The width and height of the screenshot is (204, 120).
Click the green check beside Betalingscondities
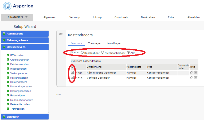8,91
